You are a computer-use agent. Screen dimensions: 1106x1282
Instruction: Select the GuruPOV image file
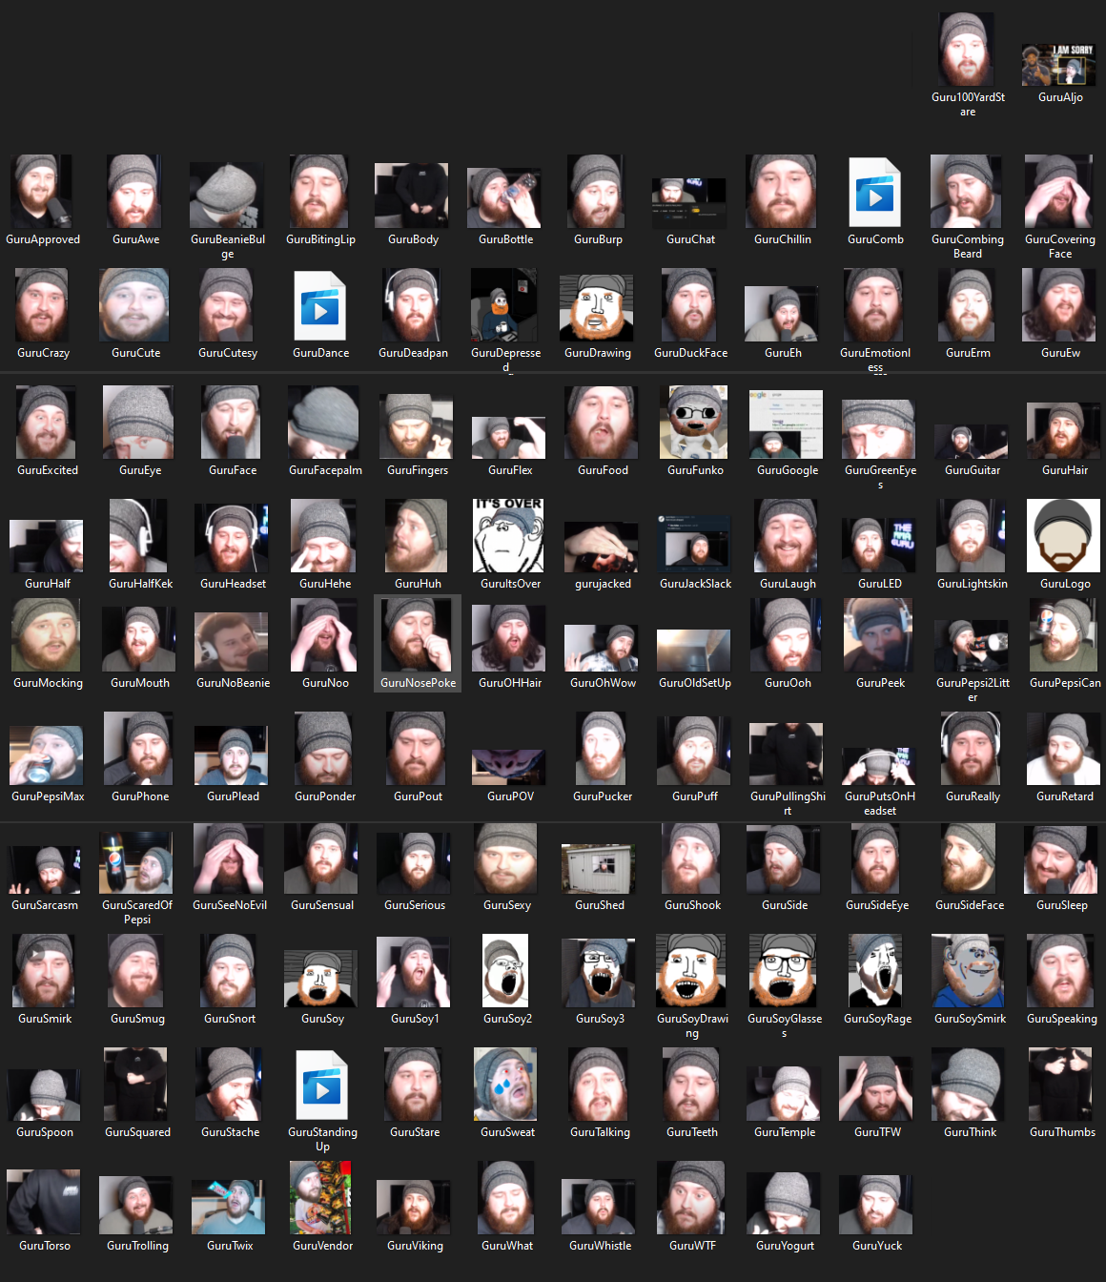click(508, 767)
